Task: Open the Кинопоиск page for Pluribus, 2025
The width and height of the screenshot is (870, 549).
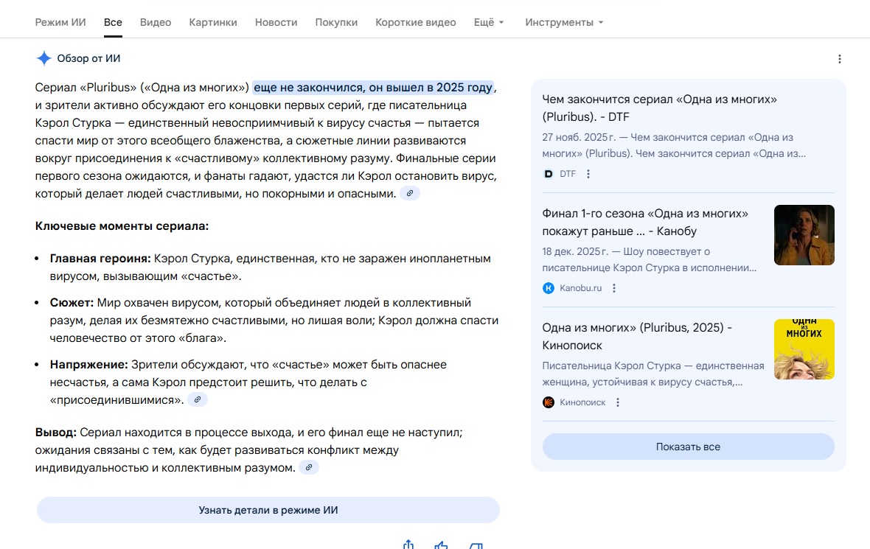Action: point(637,336)
